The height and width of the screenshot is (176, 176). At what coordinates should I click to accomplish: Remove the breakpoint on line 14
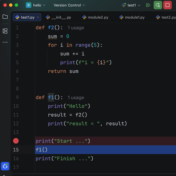point(16,141)
